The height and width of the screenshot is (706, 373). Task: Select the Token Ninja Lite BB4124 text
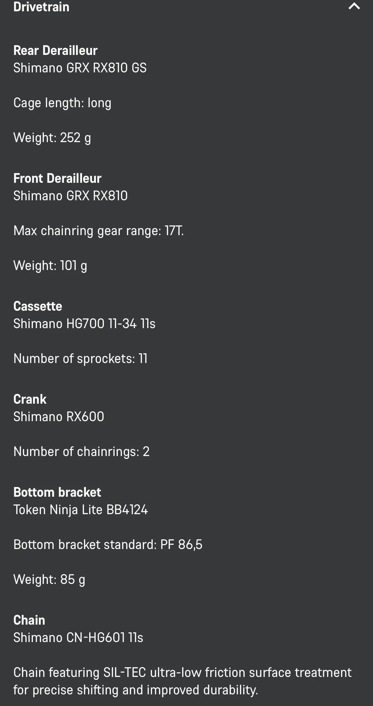tap(80, 510)
